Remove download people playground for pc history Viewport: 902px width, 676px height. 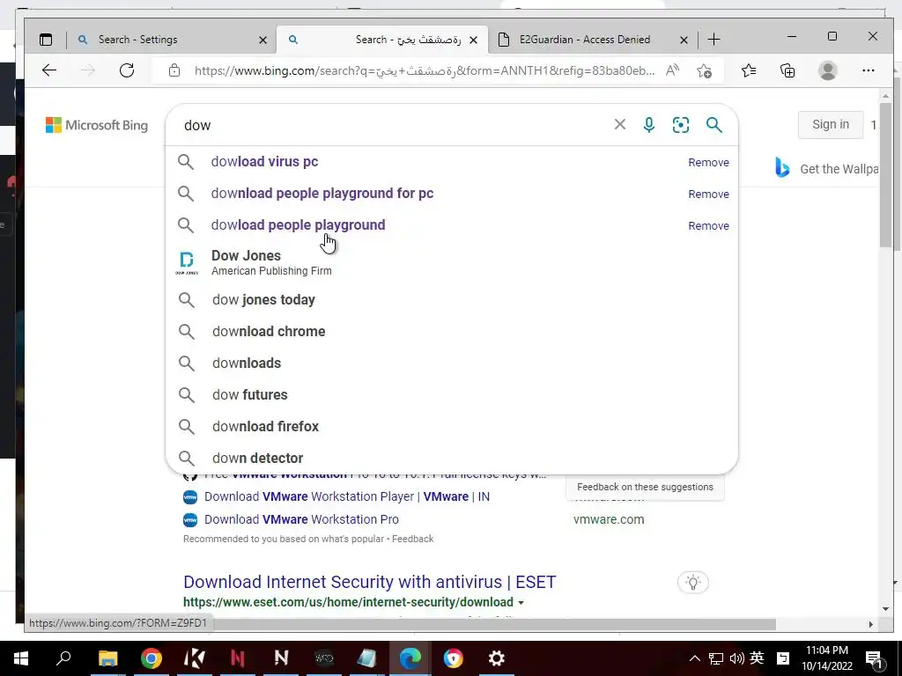click(x=708, y=195)
